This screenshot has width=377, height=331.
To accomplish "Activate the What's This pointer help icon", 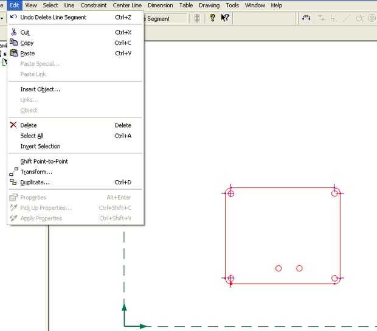I will tap(225, 18).
